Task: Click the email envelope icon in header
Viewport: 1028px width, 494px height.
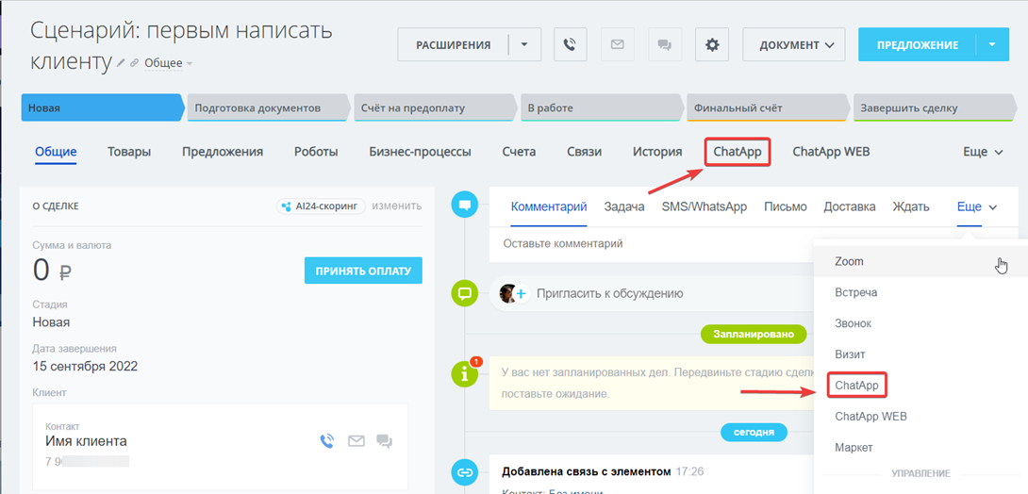Action: tap(618, 44)
